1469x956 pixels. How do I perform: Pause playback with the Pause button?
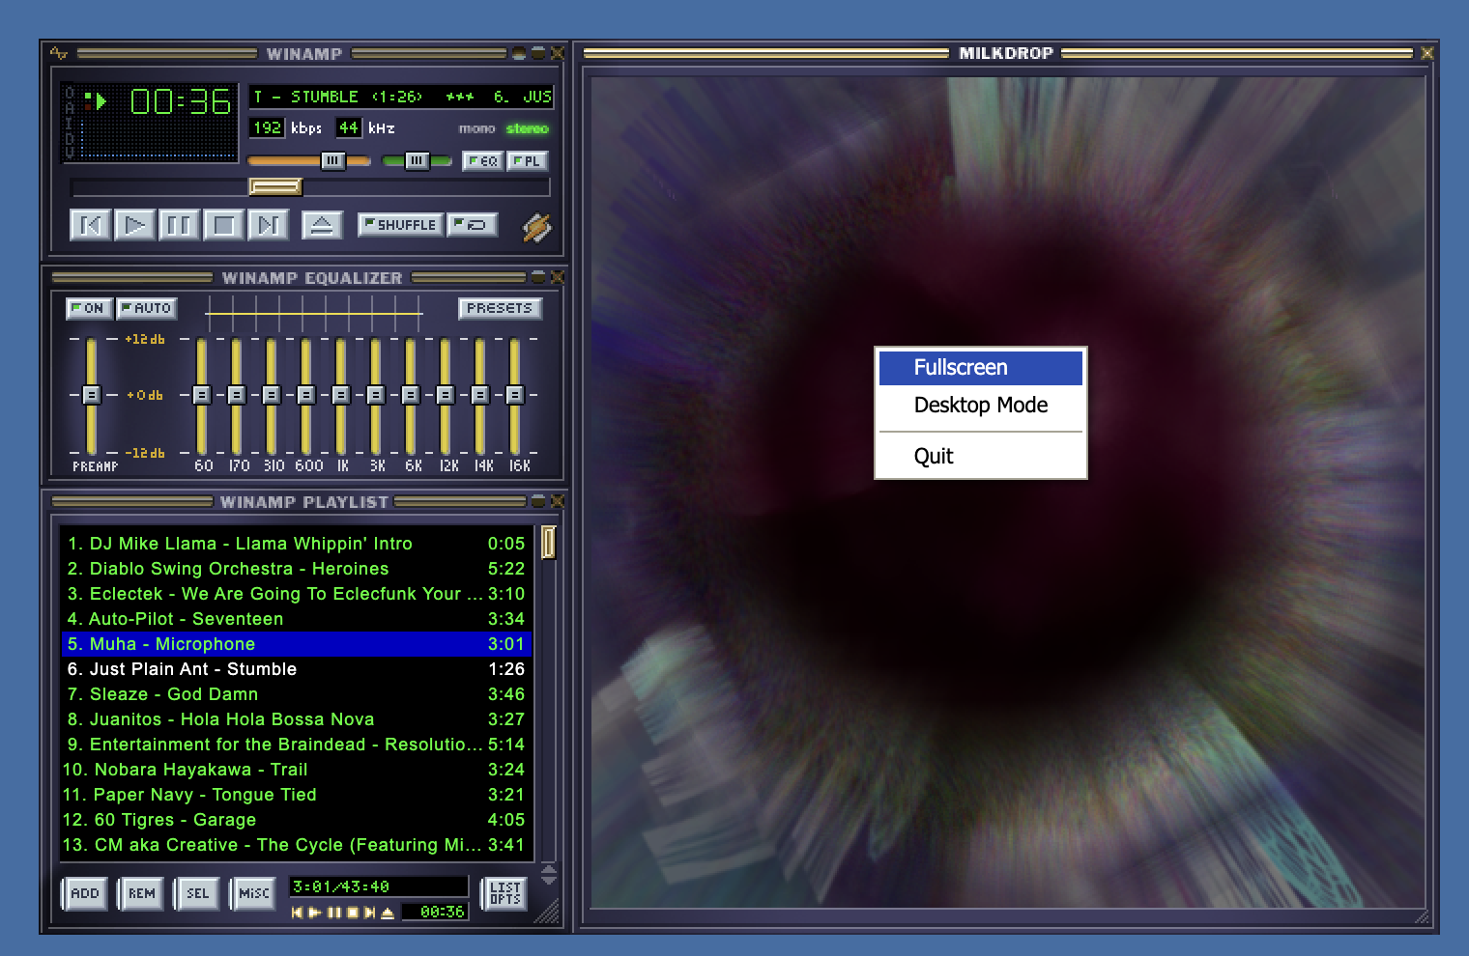tap(179, 225)
